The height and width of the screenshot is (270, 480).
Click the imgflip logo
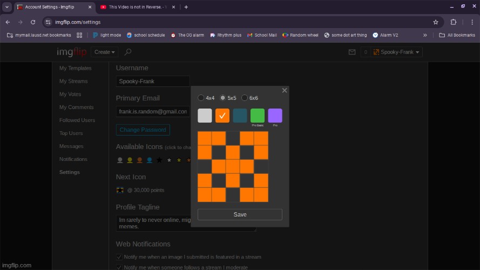(x=72, y=52)
